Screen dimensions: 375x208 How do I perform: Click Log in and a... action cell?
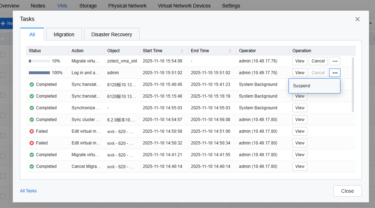(x=85, y=73)
